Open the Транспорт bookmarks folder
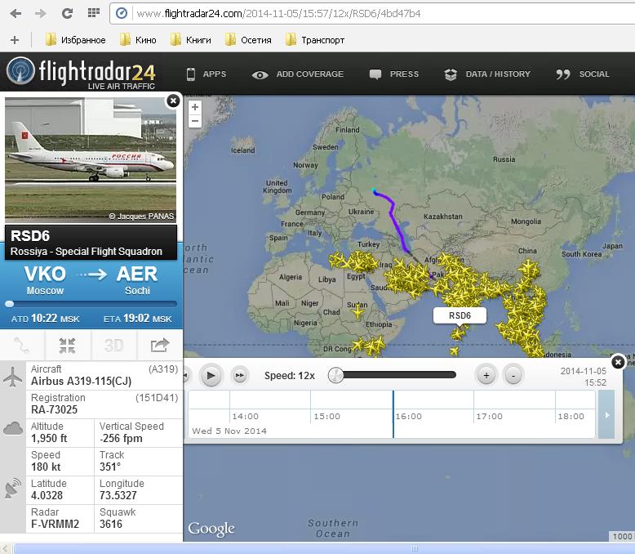 [x=315, y=40]
